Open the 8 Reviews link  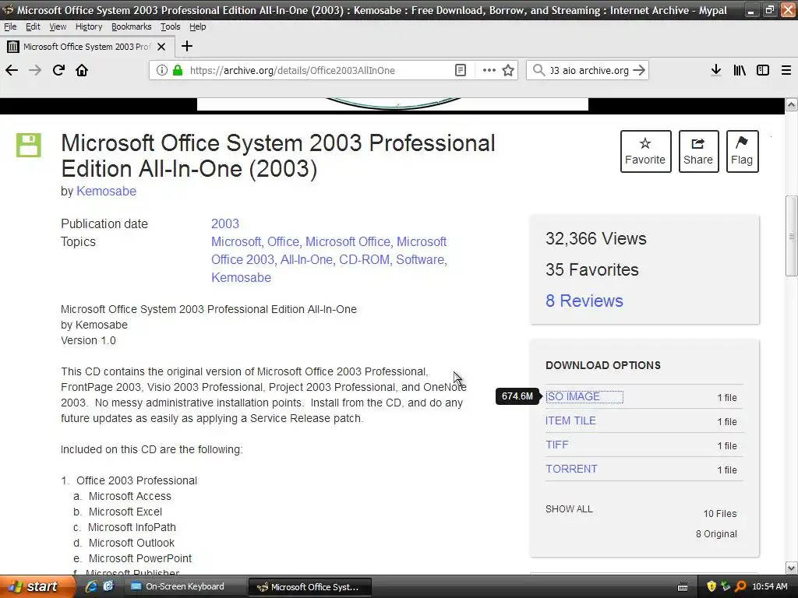[584, 301]
